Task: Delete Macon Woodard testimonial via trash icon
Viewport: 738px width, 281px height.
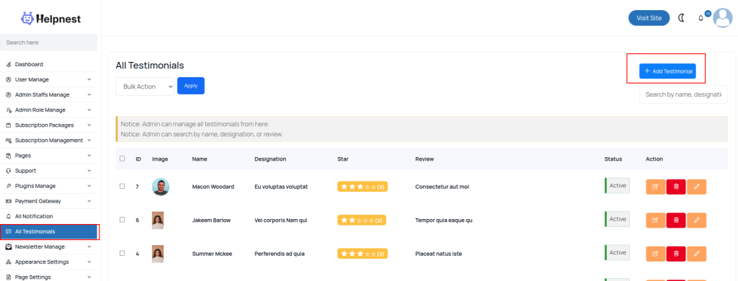Action: click(x=676, y=187)
